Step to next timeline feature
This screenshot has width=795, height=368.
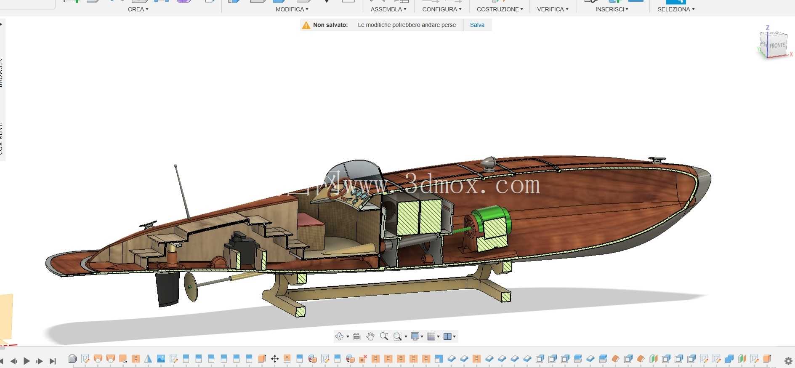pos(40,361)
